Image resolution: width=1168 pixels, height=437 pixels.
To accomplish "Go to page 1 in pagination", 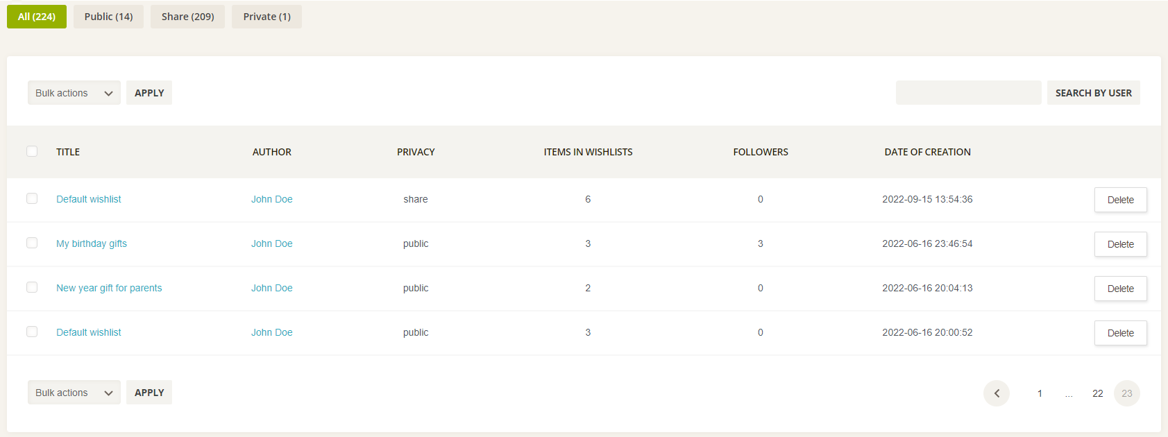I will pyautogui.click(x=1040, y=393).
